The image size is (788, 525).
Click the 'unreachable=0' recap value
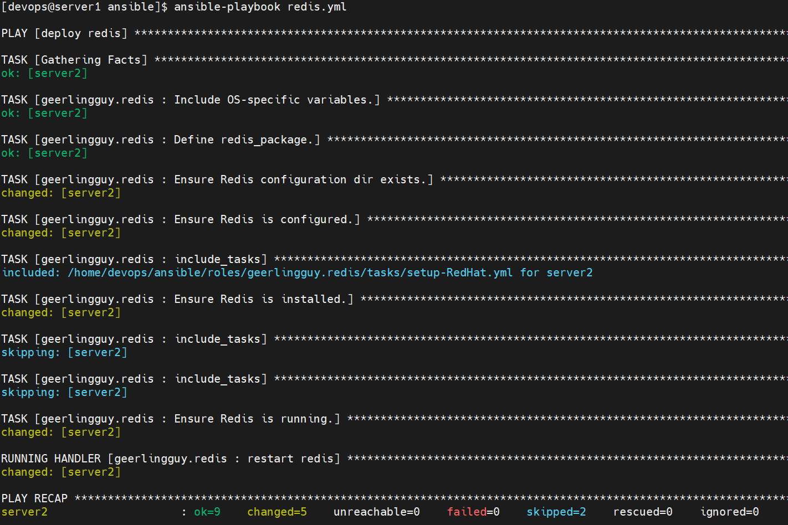(377, 512)
